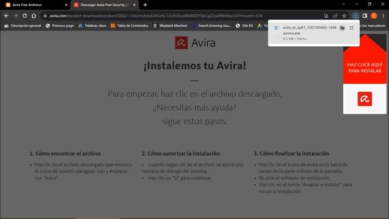Go back with the browser back arrow
Viewport: 389px width, 219px height.
tap(7, 16)
